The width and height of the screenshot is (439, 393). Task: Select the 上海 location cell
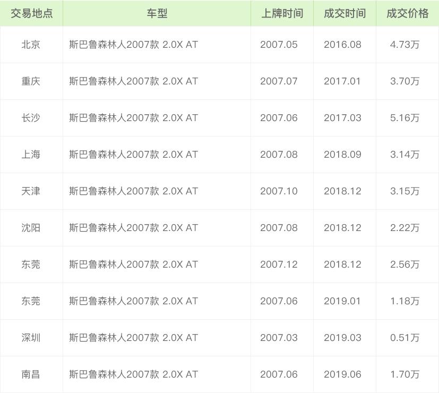pyautogui.click(x=31, y=155)
